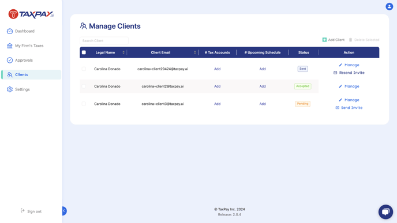Click Send Invite for carolina+client3
The height and width of the screenshot is (223, 397).
coord(349,107)
